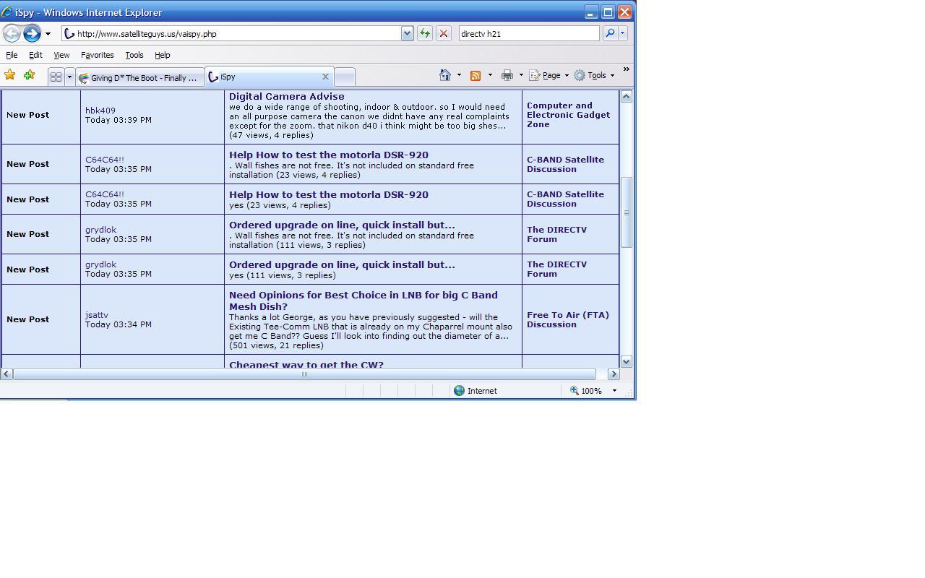
Task: Refresh the page with the green arrows icon
Action: pos(425,33)
